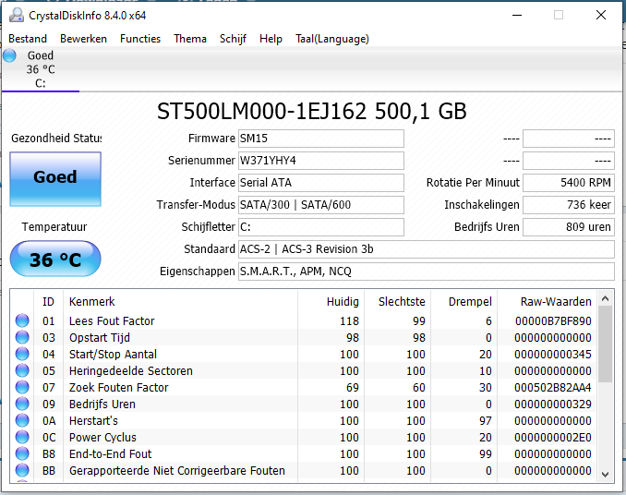Open the Bestand menu
Image resolution: width=626 pixels, height=495 pixels.
28,39
